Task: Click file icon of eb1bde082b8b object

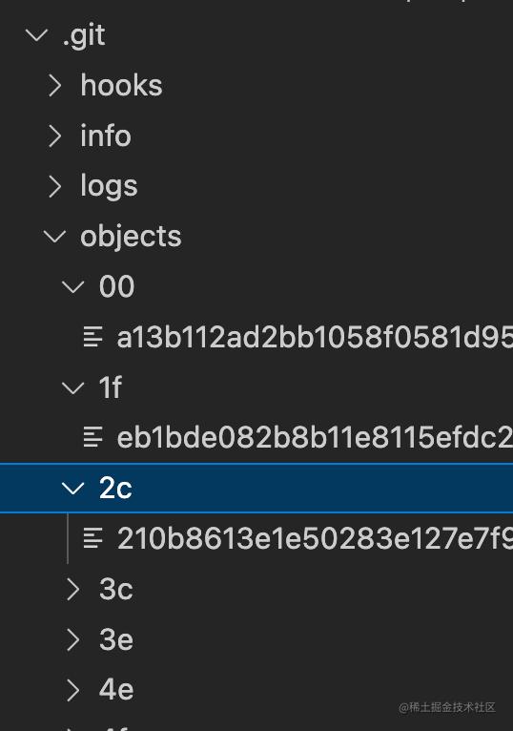Action: (92, 437)
